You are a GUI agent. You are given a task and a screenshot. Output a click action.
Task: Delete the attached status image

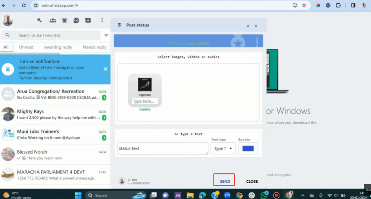click(145, 109)
